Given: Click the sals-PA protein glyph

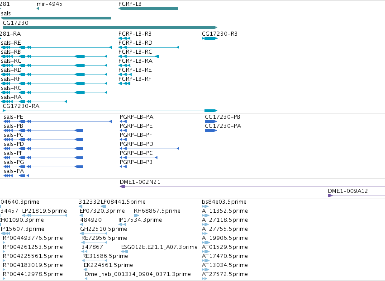Looking at the screenshot, I should (x=16, y=176).
